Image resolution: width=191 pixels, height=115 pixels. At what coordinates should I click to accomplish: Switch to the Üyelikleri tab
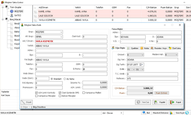[133, 48]
